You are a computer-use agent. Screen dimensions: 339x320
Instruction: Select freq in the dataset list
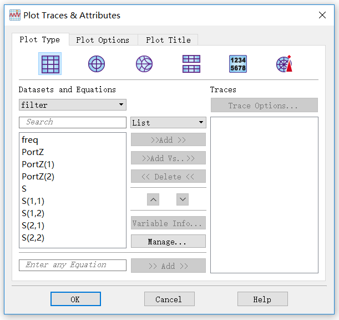73,140
